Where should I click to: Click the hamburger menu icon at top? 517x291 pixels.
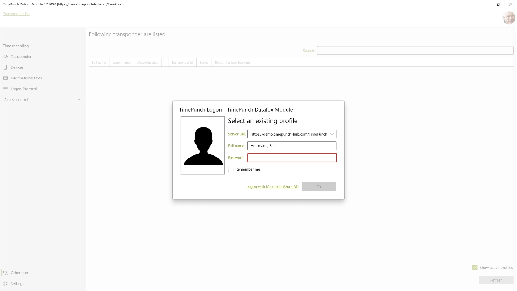tap(5, 33)
